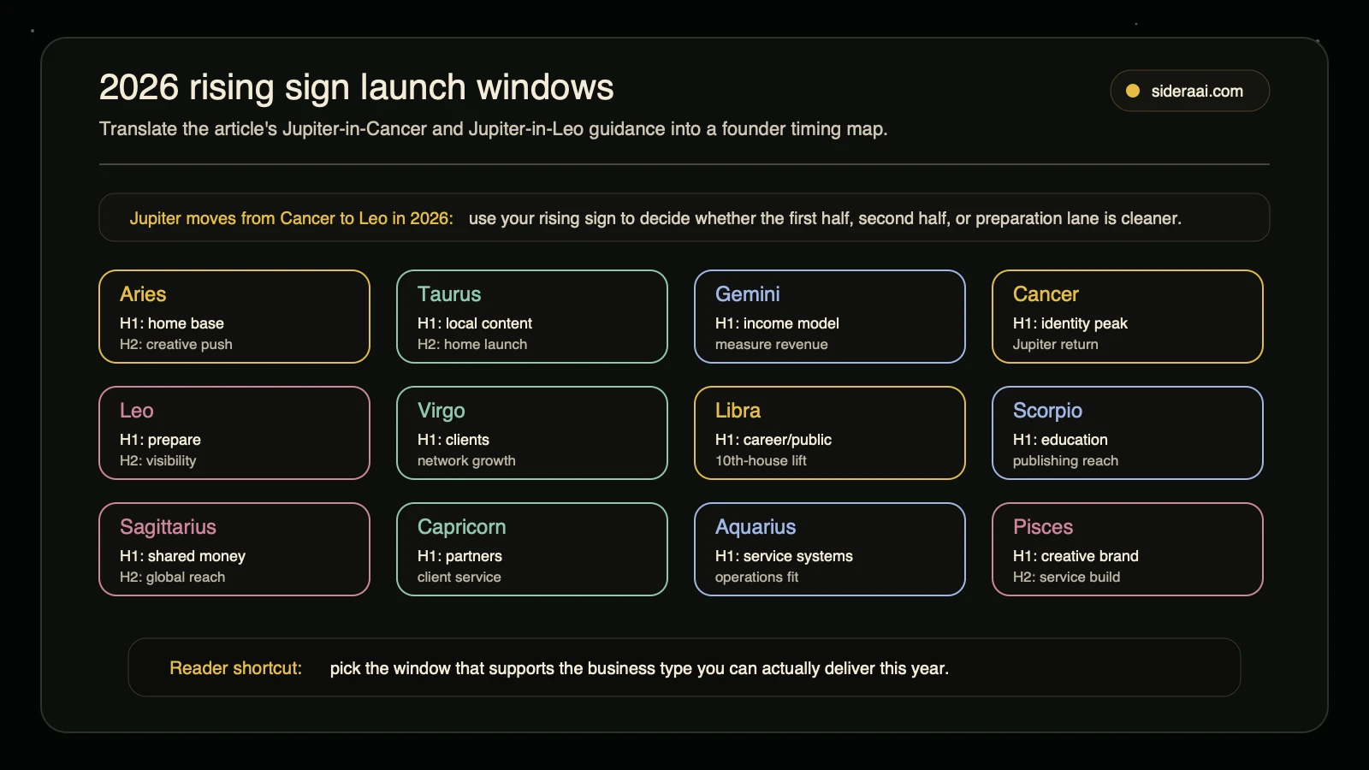The height and width of the screenshot is (770, 1369).
Task: Click 'H1: local content' text
Action: click(475, 323)
